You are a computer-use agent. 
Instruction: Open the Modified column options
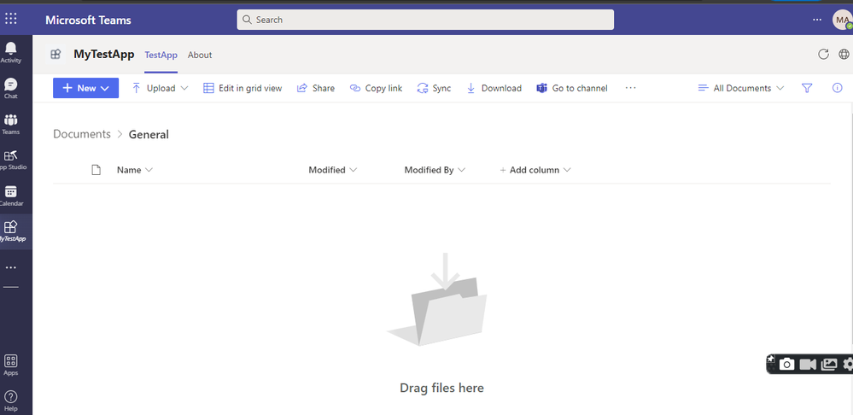(333, 170)
